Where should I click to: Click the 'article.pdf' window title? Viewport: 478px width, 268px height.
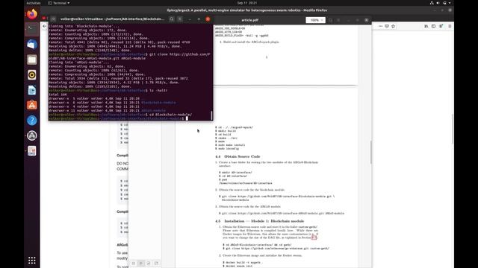[x=250, y=20]
